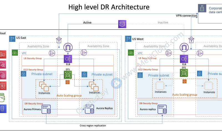The width and height of the screenshot is (222, 133).
Task: Click the blue database icon at left edge
Action: click(3, 109)
